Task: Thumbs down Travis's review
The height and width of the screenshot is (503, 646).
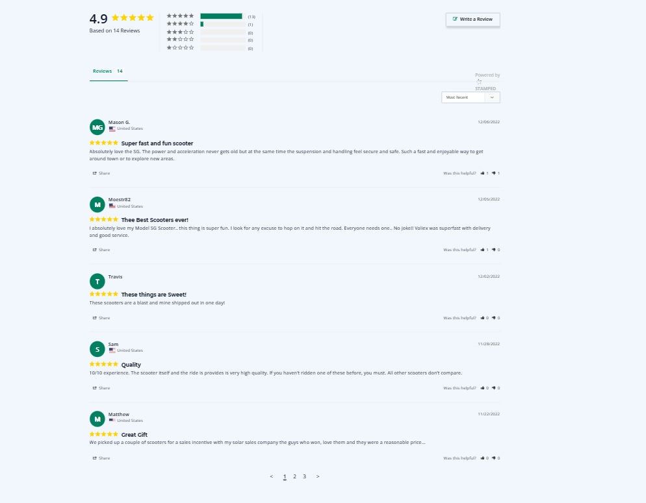Action: [496, 318]
